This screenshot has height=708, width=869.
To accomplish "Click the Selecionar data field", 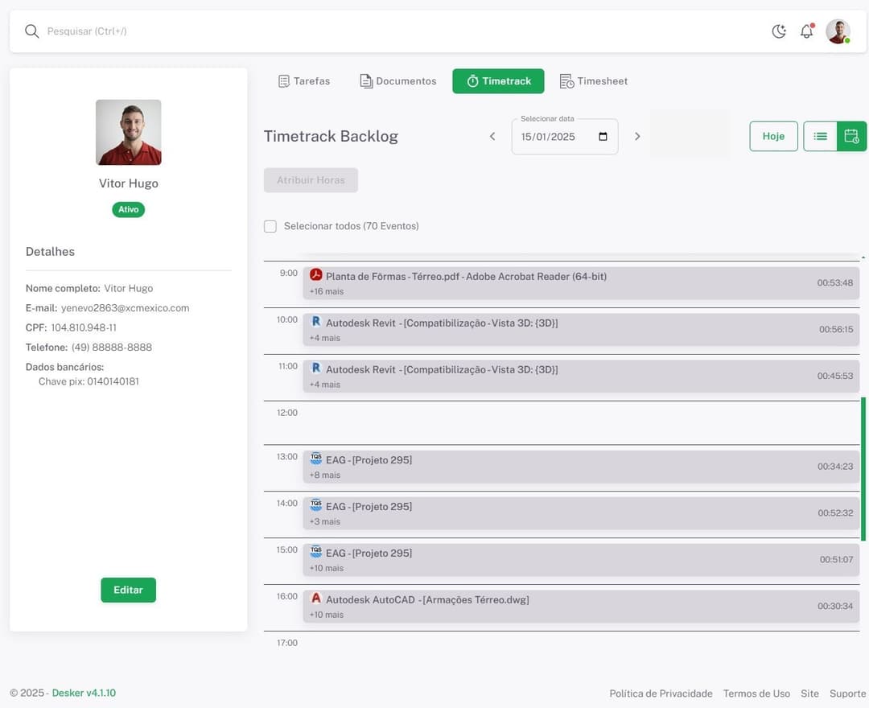I will coord(565,137).
